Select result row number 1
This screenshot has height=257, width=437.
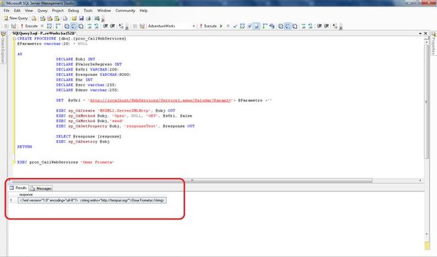[x=11, y=200]
